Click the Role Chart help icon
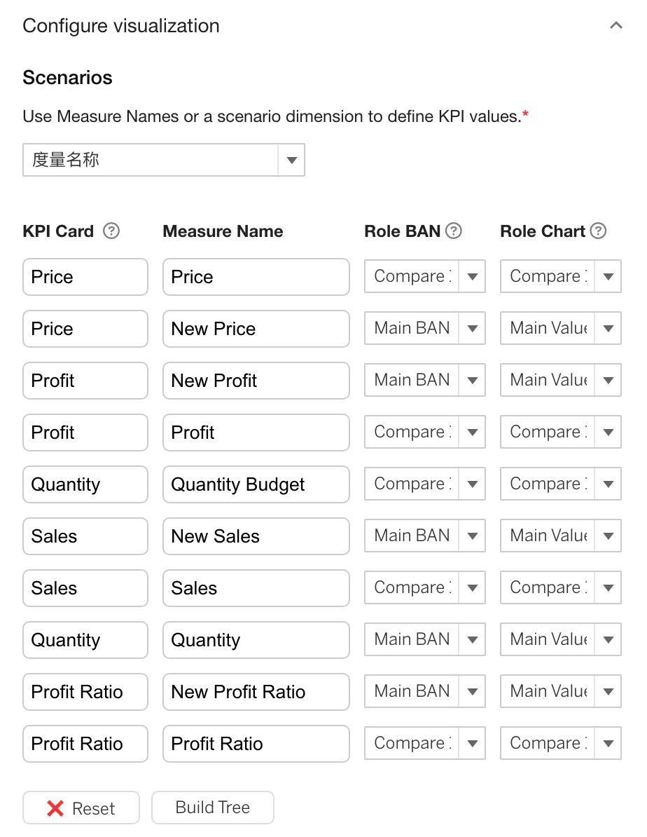 (599, 231)
